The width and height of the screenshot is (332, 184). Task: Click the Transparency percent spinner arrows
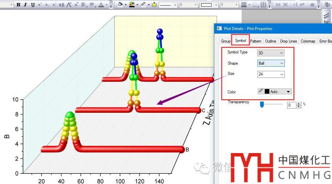tap(299, 105)
